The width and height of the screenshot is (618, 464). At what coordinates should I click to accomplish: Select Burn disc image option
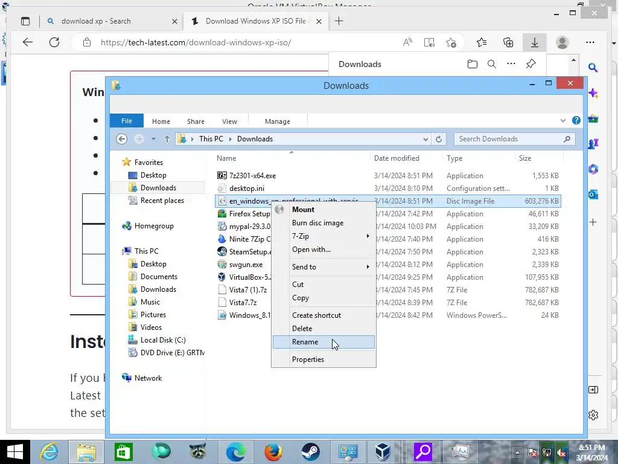pyautogui.click(x=323, y=223)
